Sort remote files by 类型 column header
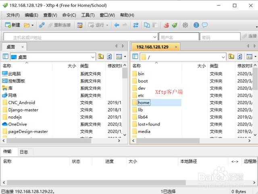The image size is (258, 194). pyautogui.click(x=214, y=66)
